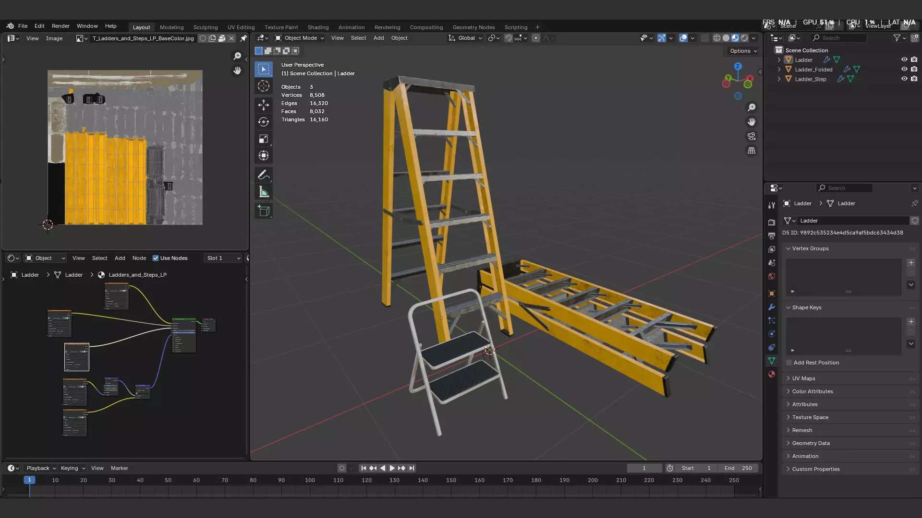
Task: Hide Ladder_Folded in the viewport
Action: click(x=904, y=69)
